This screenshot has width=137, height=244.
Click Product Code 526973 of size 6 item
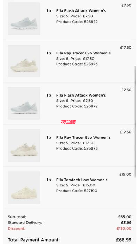[x=77, y=64]
